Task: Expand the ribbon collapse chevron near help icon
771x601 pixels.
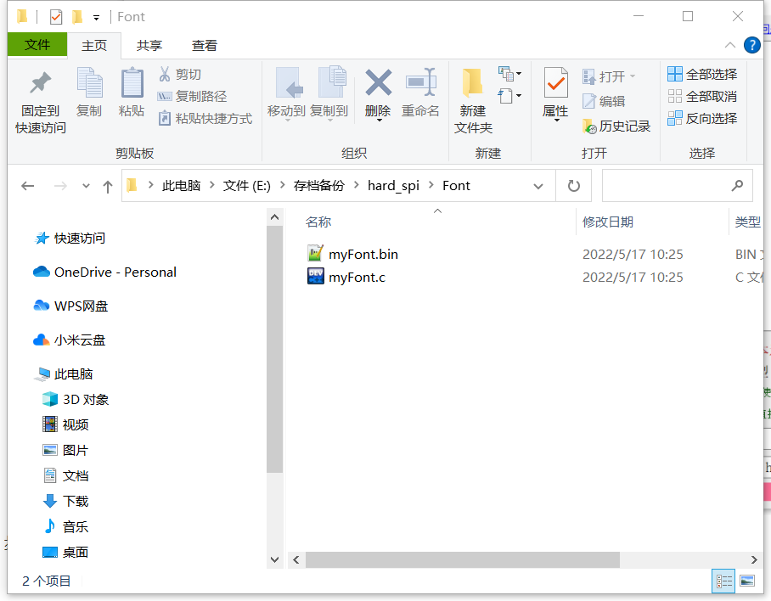Action: point(729,45)
